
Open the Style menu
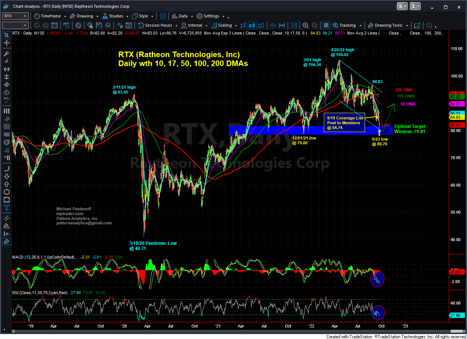[x=142, y=16]
